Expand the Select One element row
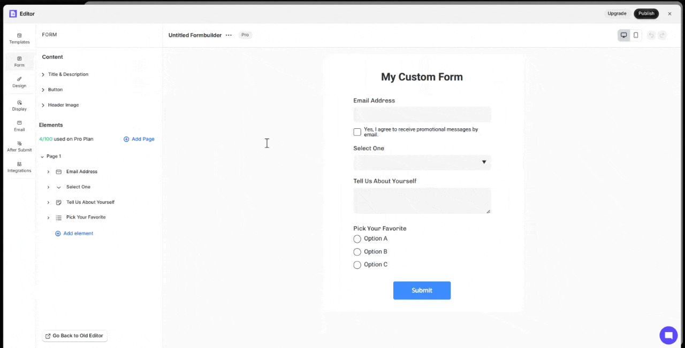The width and height of the screenshot is (685, 348). 48,187
